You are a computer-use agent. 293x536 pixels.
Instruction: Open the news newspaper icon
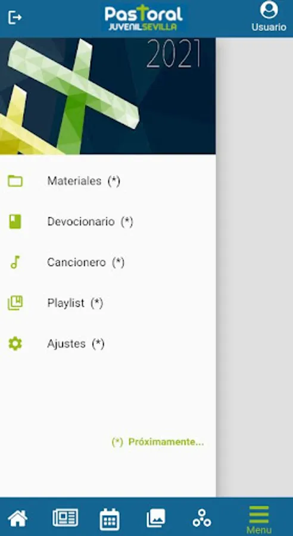[66, 518]
